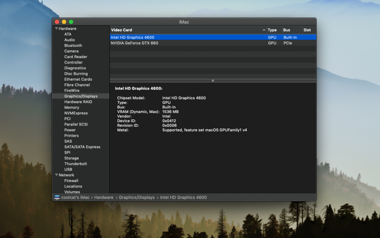Select Thunderbolt in the sidebar
The image size is (380, 238).
75,163
